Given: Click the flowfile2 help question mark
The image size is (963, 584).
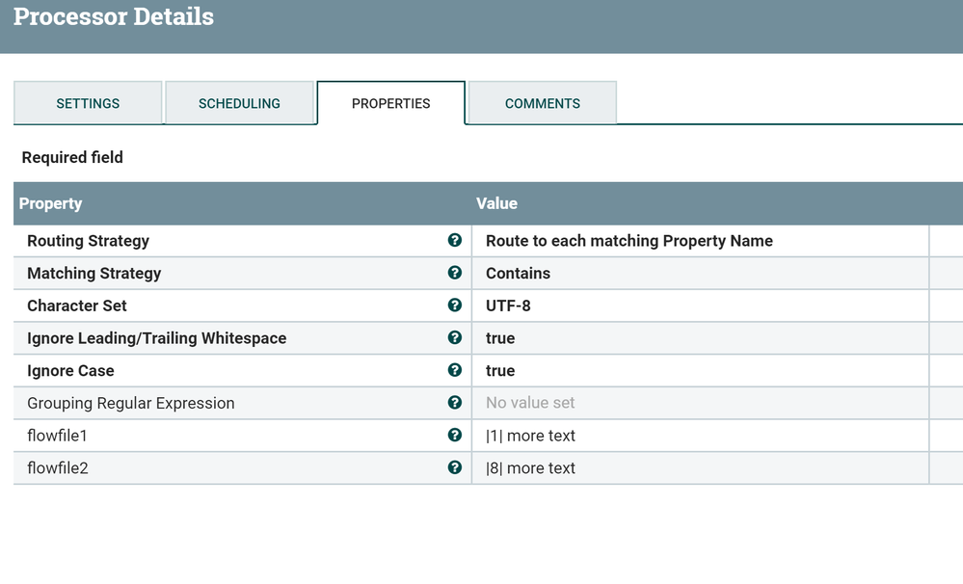Looking at the screenshot, I should coord(455,467).
